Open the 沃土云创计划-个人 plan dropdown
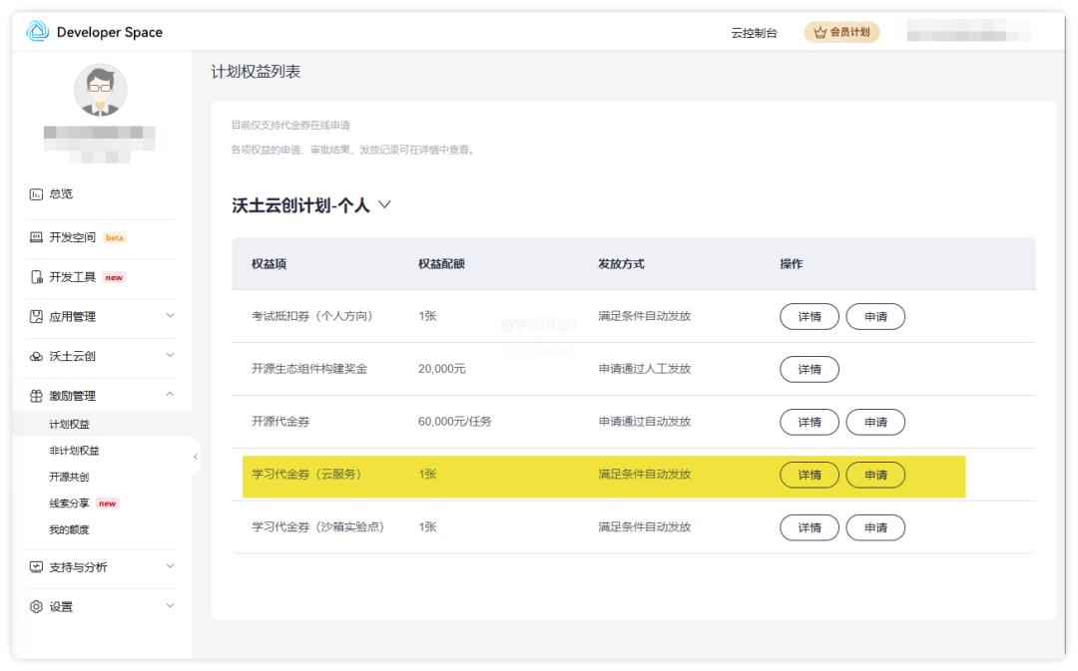 pyautogui.click(x=384, y=205)
